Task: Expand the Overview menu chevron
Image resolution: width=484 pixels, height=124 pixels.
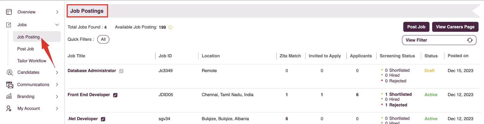Action: 57,12
